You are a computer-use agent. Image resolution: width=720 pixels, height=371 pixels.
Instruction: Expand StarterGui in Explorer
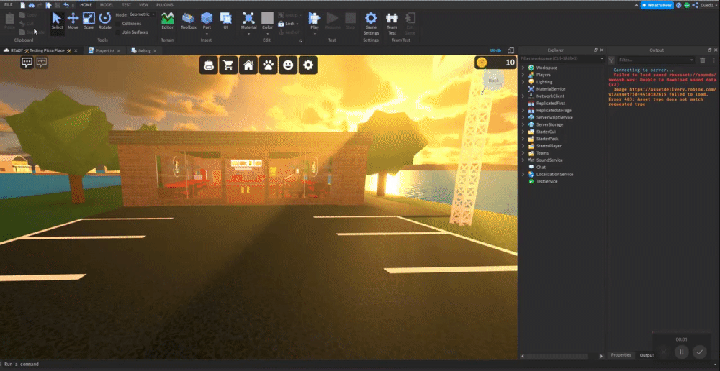[523, 132]
